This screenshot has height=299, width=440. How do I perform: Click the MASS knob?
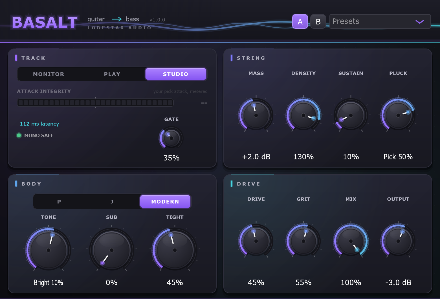(256, 115)
